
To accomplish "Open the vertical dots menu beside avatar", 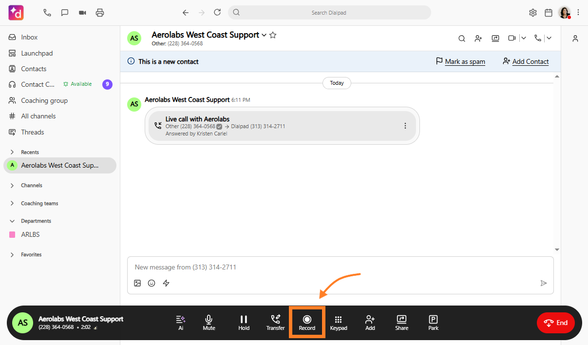I will 578,13.
